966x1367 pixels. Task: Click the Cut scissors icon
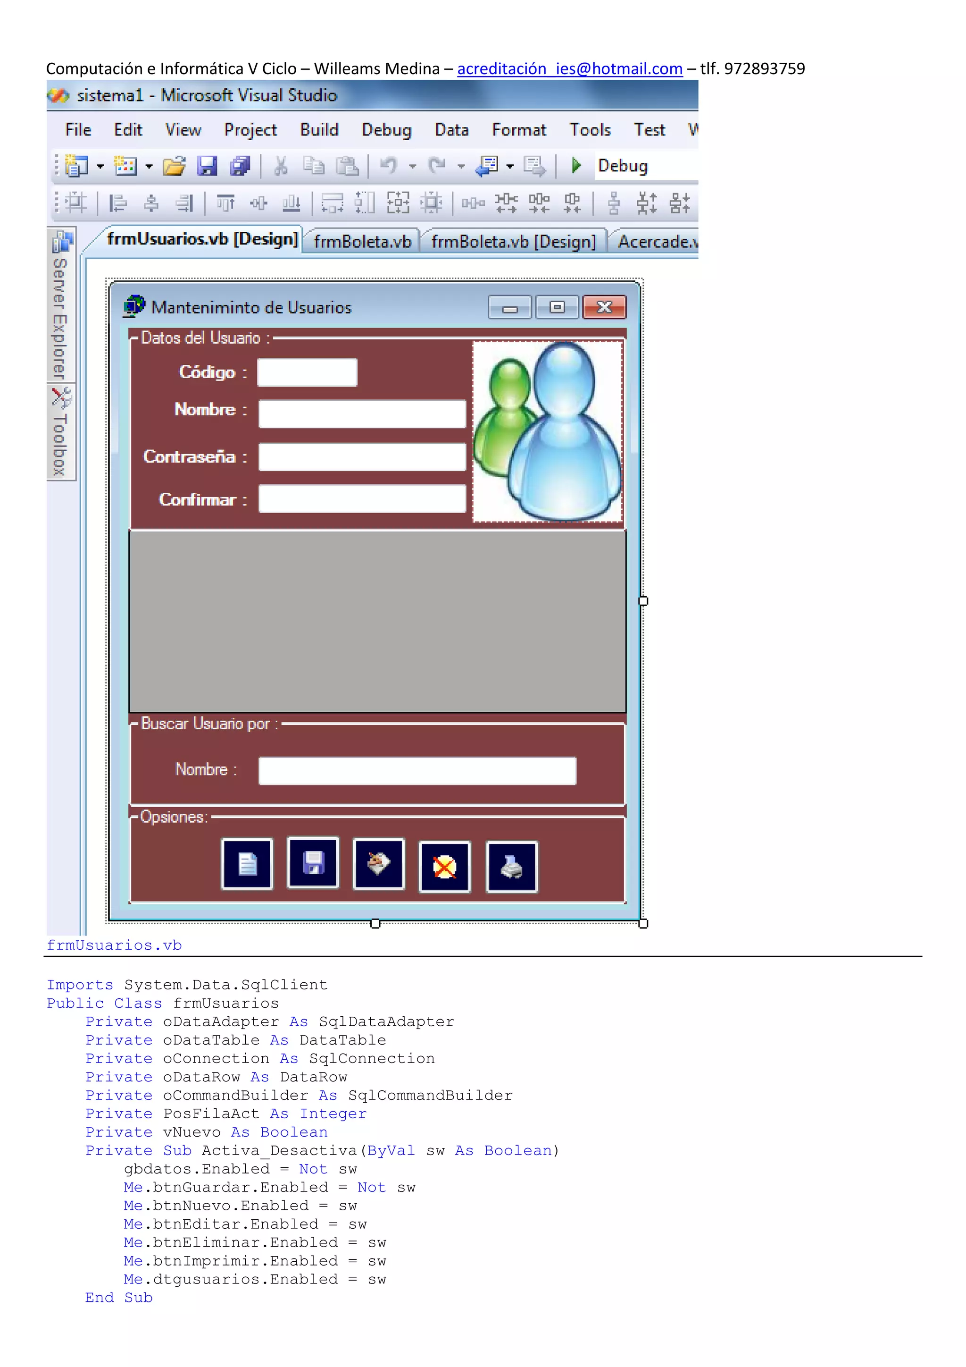click(x=281, y=166)
